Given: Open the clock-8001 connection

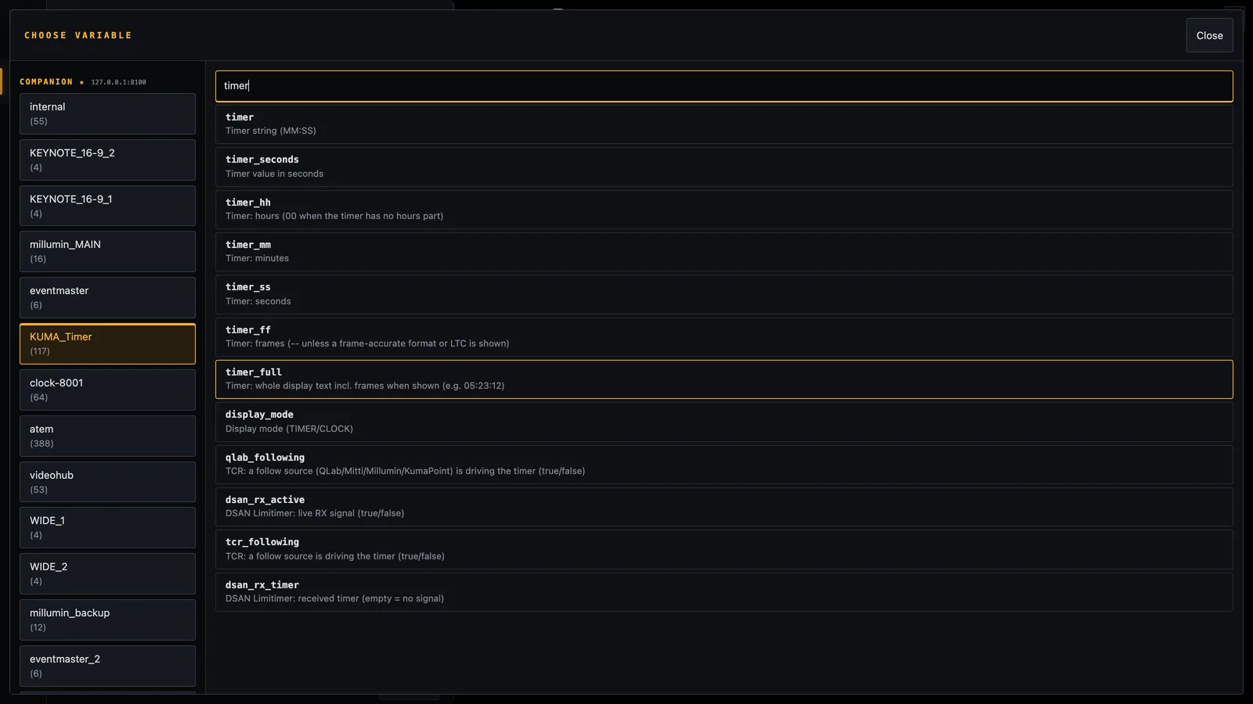Looking at the screenshot, I should pyautogui.click(x=107, y=390).
